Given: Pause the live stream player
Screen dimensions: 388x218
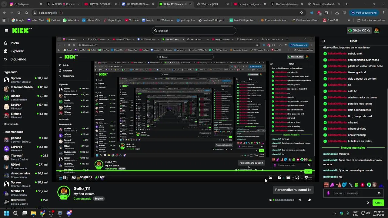Looking at the screenshot, I should [x=65, y=177].
